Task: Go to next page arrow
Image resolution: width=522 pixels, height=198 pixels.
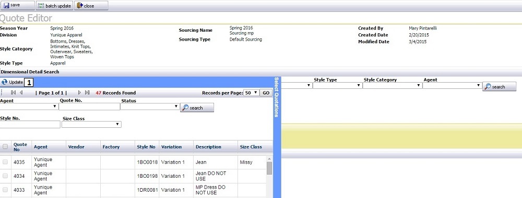Action: click(x=79, y=93)
